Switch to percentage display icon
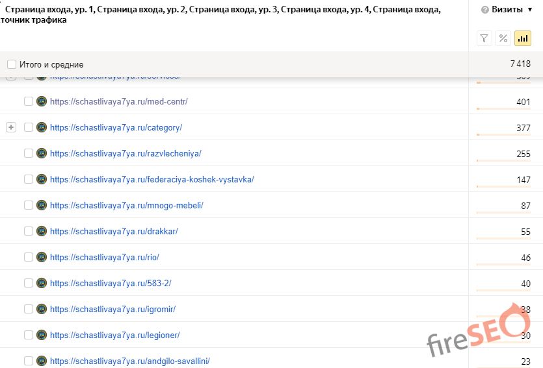The height and width of the screenshot is (368, 543). point(503,38)
